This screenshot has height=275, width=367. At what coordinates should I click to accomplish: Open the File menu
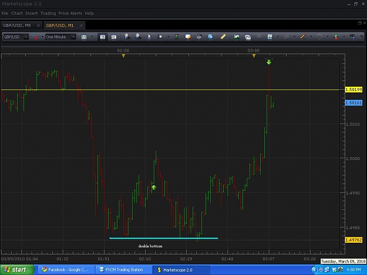point(5,13)
